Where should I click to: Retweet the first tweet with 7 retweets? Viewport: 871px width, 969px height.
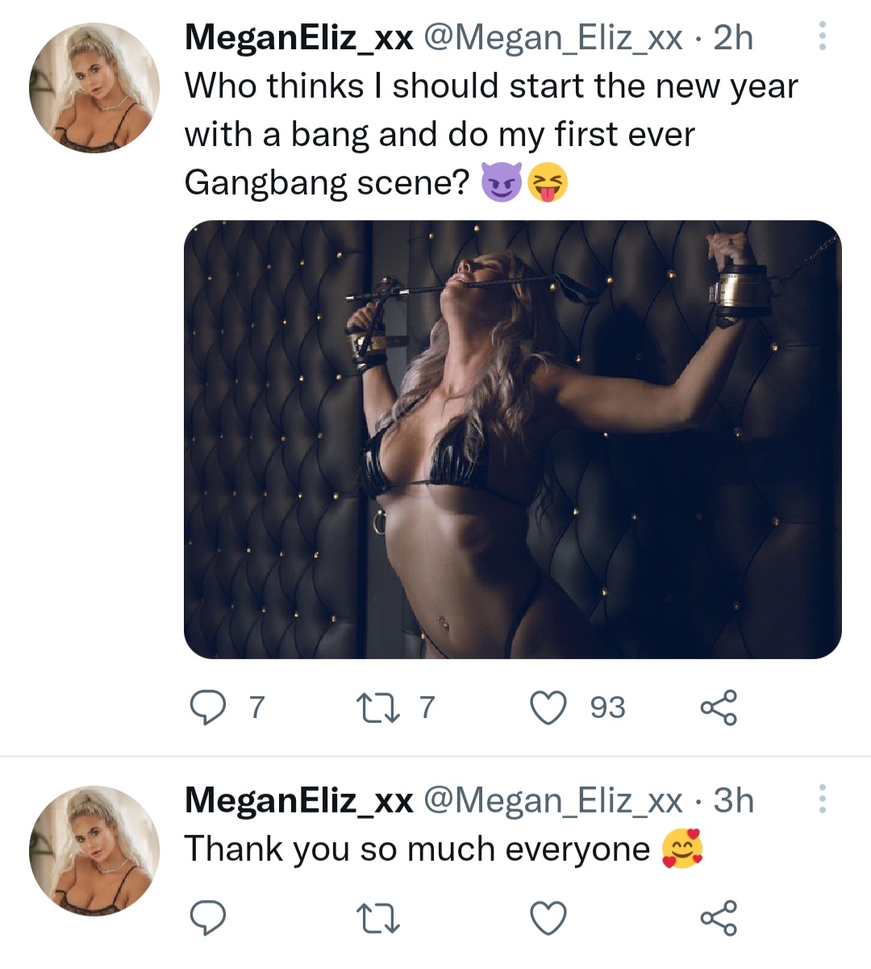(x=377, y=708)
